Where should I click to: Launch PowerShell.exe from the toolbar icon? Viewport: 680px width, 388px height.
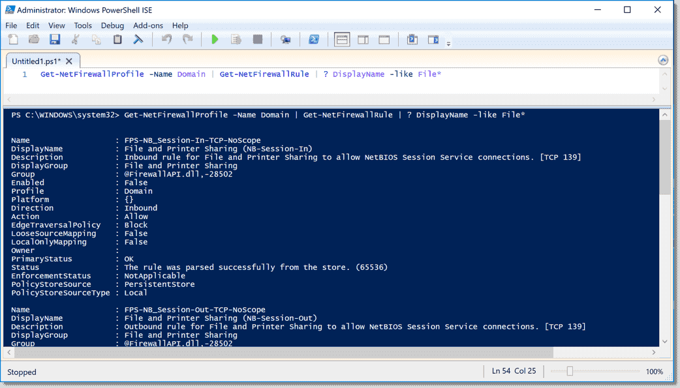314,40
